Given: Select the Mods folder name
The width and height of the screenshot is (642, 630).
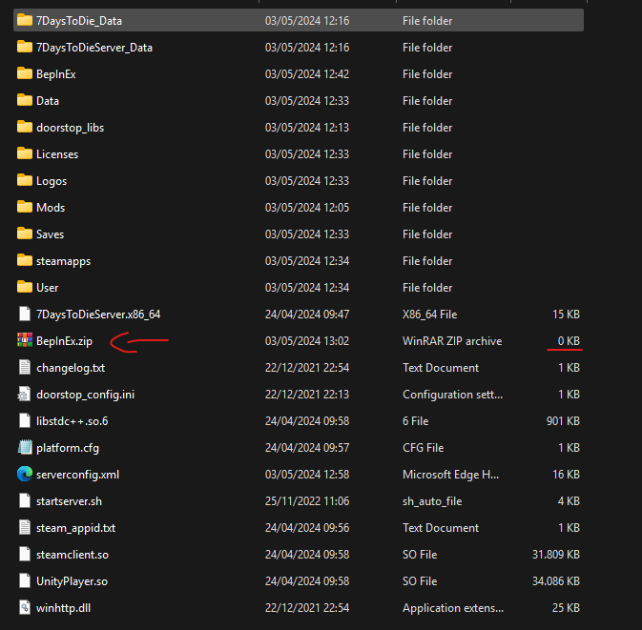Looking at the screenshot, I should [51, 208].
